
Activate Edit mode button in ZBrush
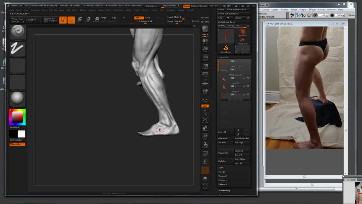click(63, 20)
